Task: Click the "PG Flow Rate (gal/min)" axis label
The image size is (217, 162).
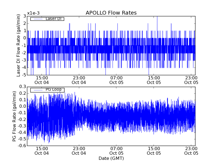Action: point(14,116)
